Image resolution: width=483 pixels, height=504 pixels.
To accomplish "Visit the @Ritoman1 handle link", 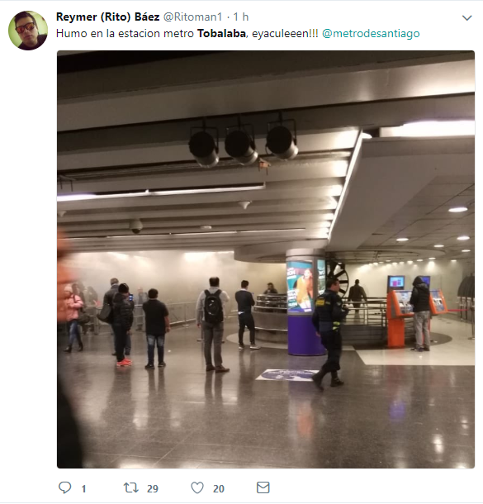I will point(192,17).
